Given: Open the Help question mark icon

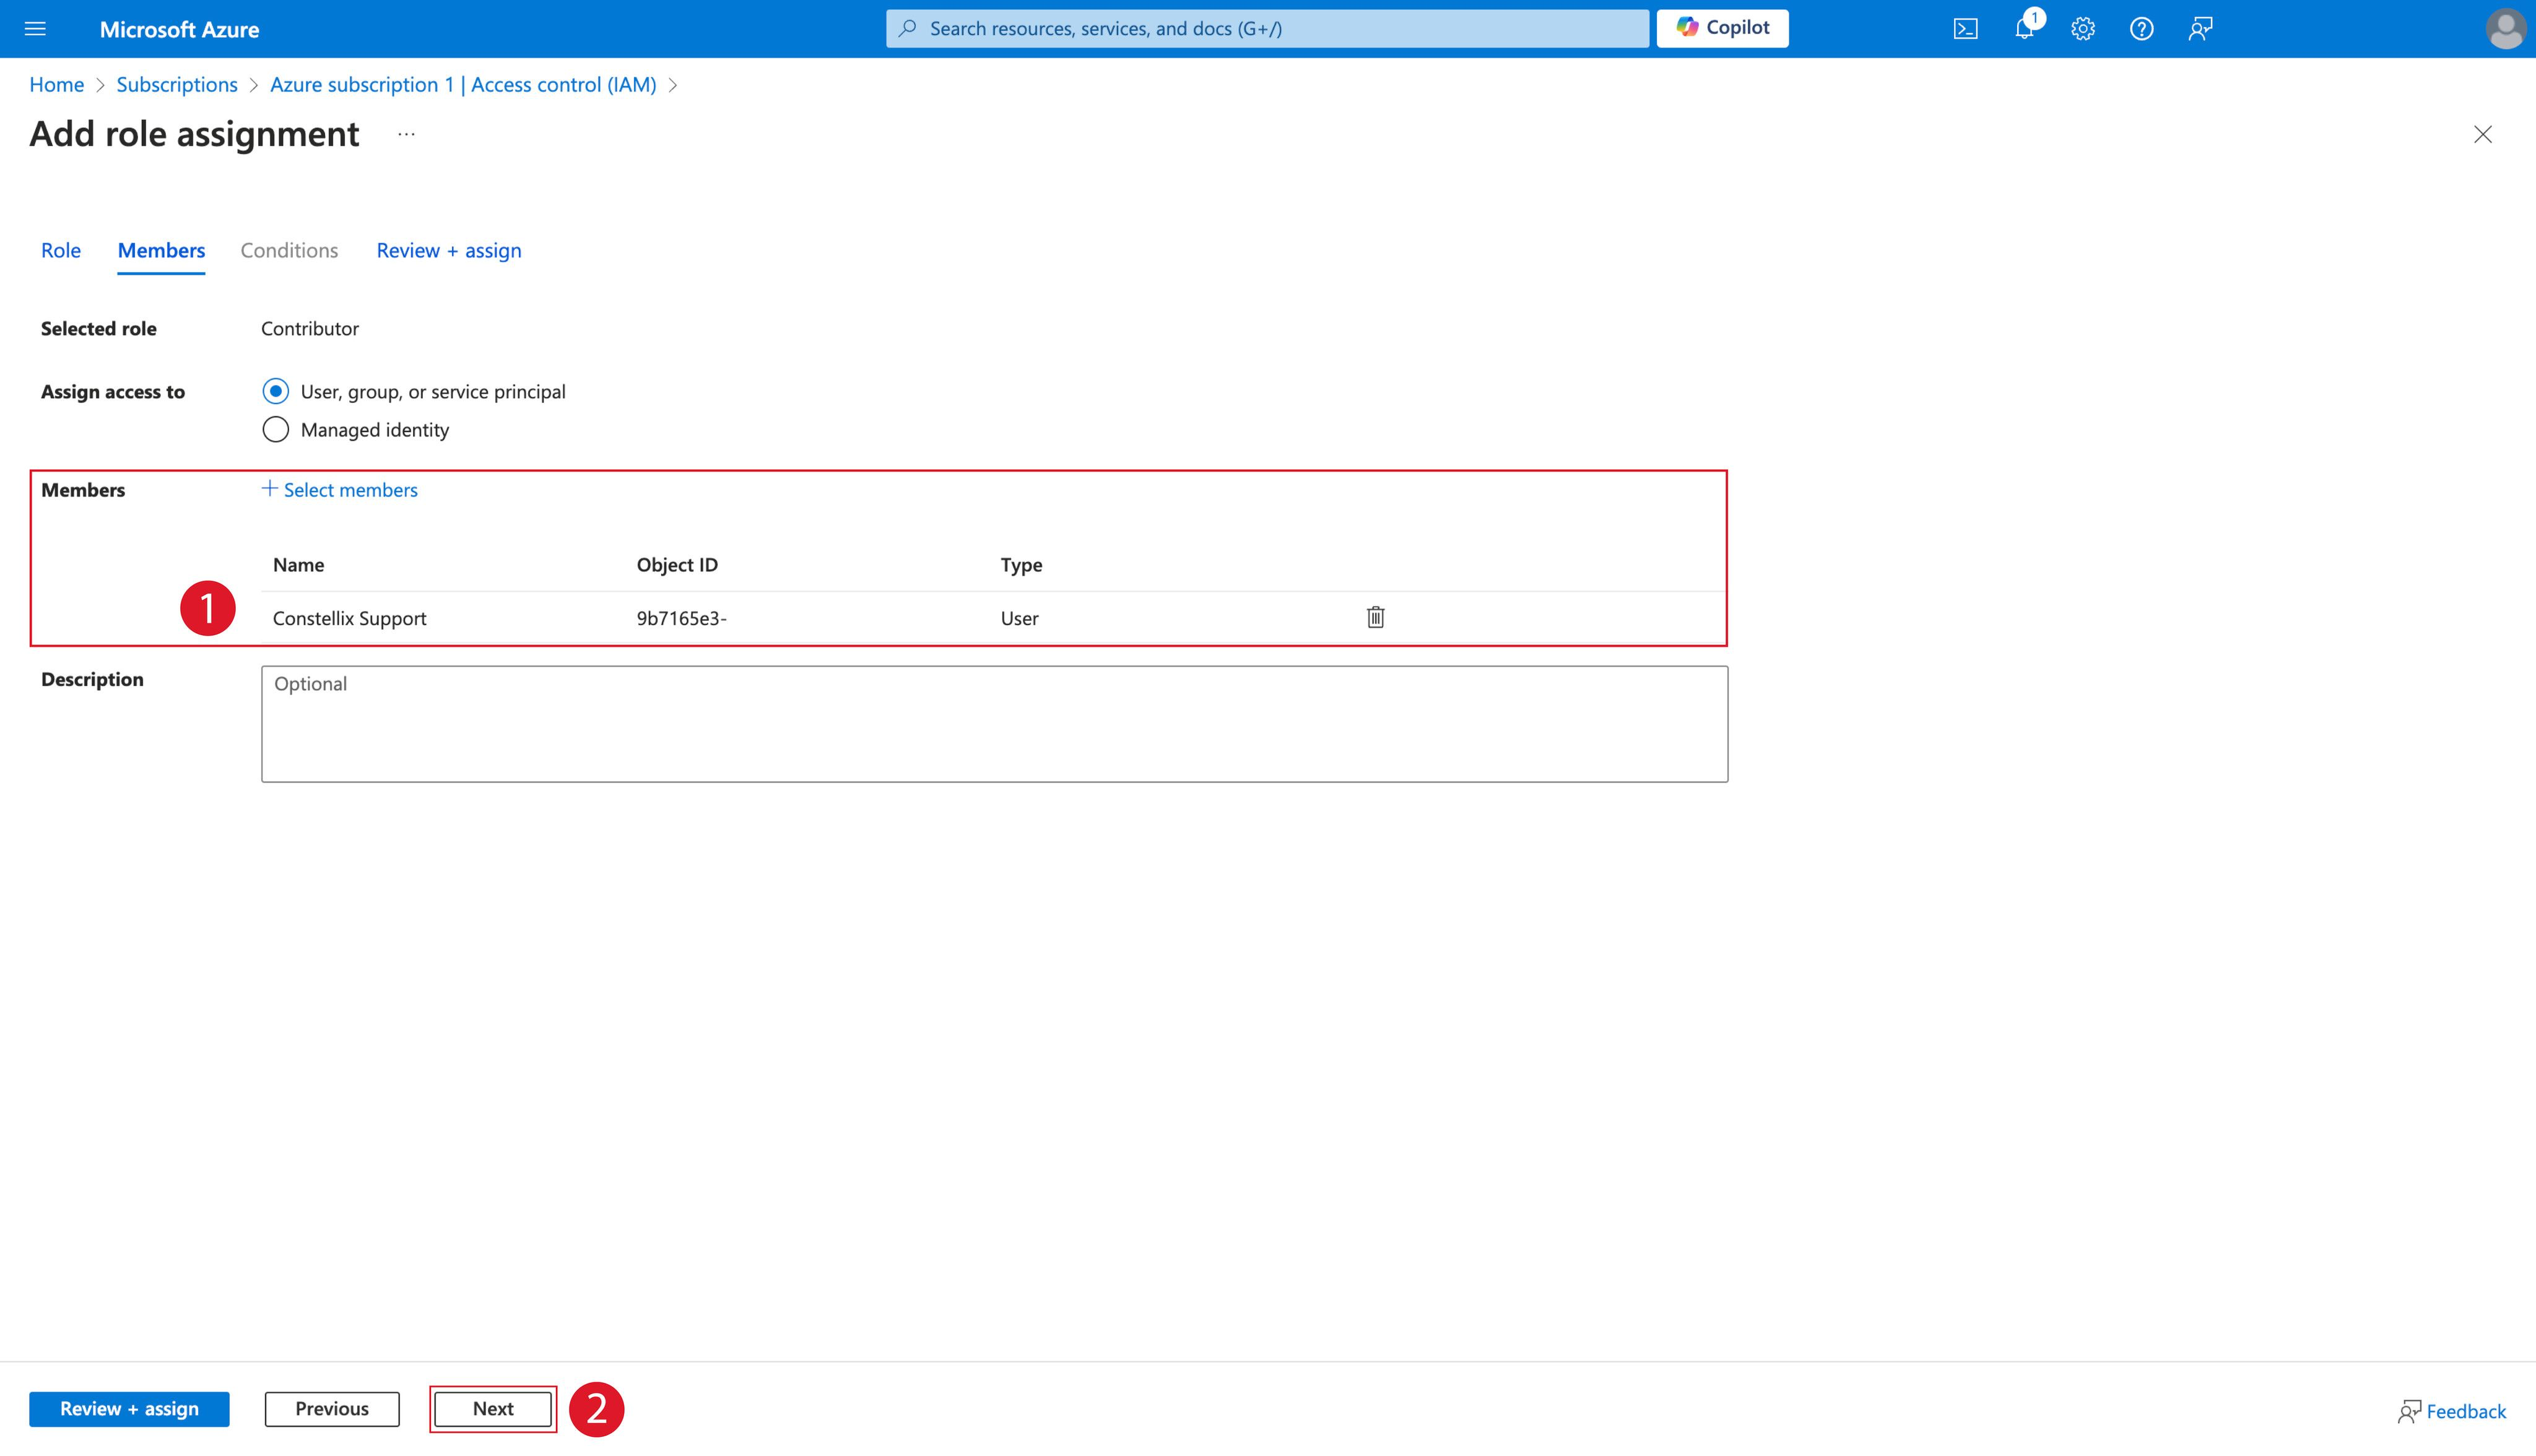Looking at the screenshot, I should tap(2141, 29).
